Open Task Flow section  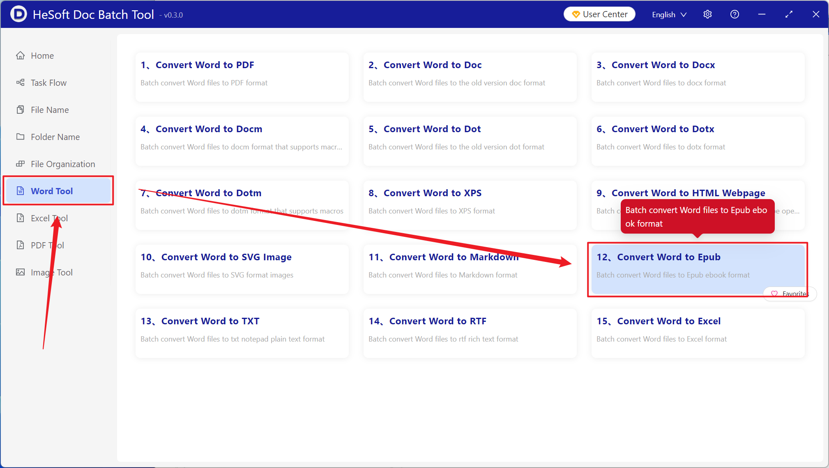(58, 83)
